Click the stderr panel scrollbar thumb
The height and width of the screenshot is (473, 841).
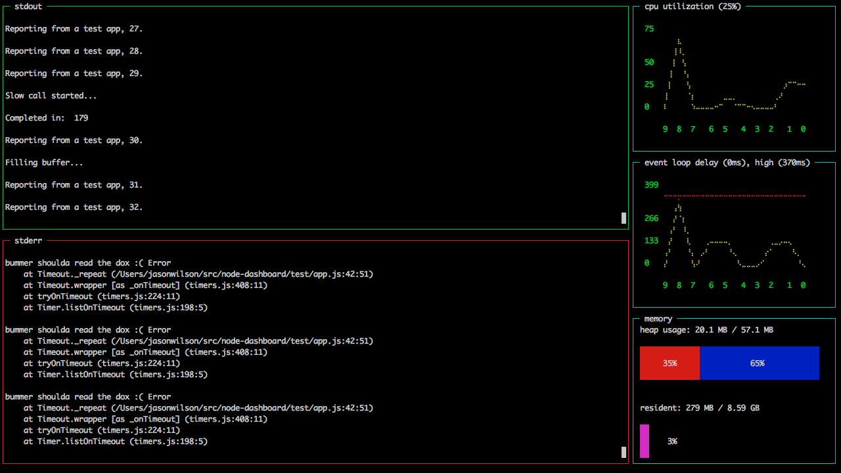pyautogui.click(x=624, y=452)
